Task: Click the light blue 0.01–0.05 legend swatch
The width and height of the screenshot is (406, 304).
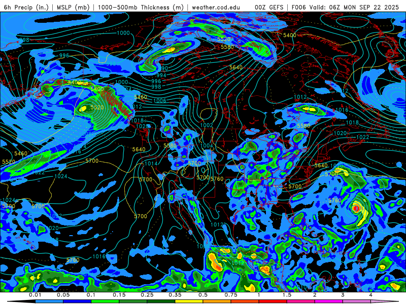Action: click(49, 301)
